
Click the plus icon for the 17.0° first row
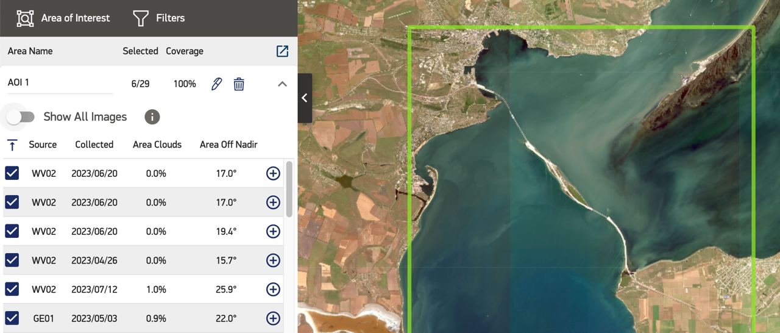(273, 173)
